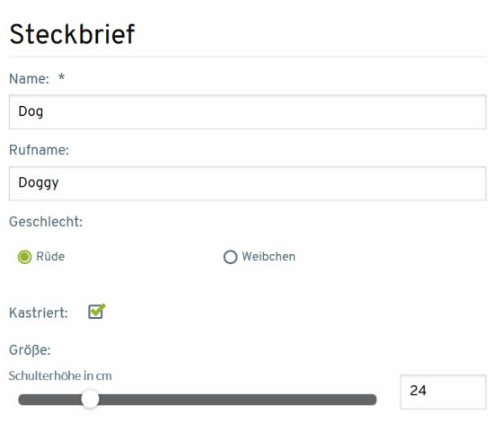The width and height of the screenshot is (494, 423).
Task: Click the shoulder height slider handle
Action: pyautogui.click(x=90, y=399)
